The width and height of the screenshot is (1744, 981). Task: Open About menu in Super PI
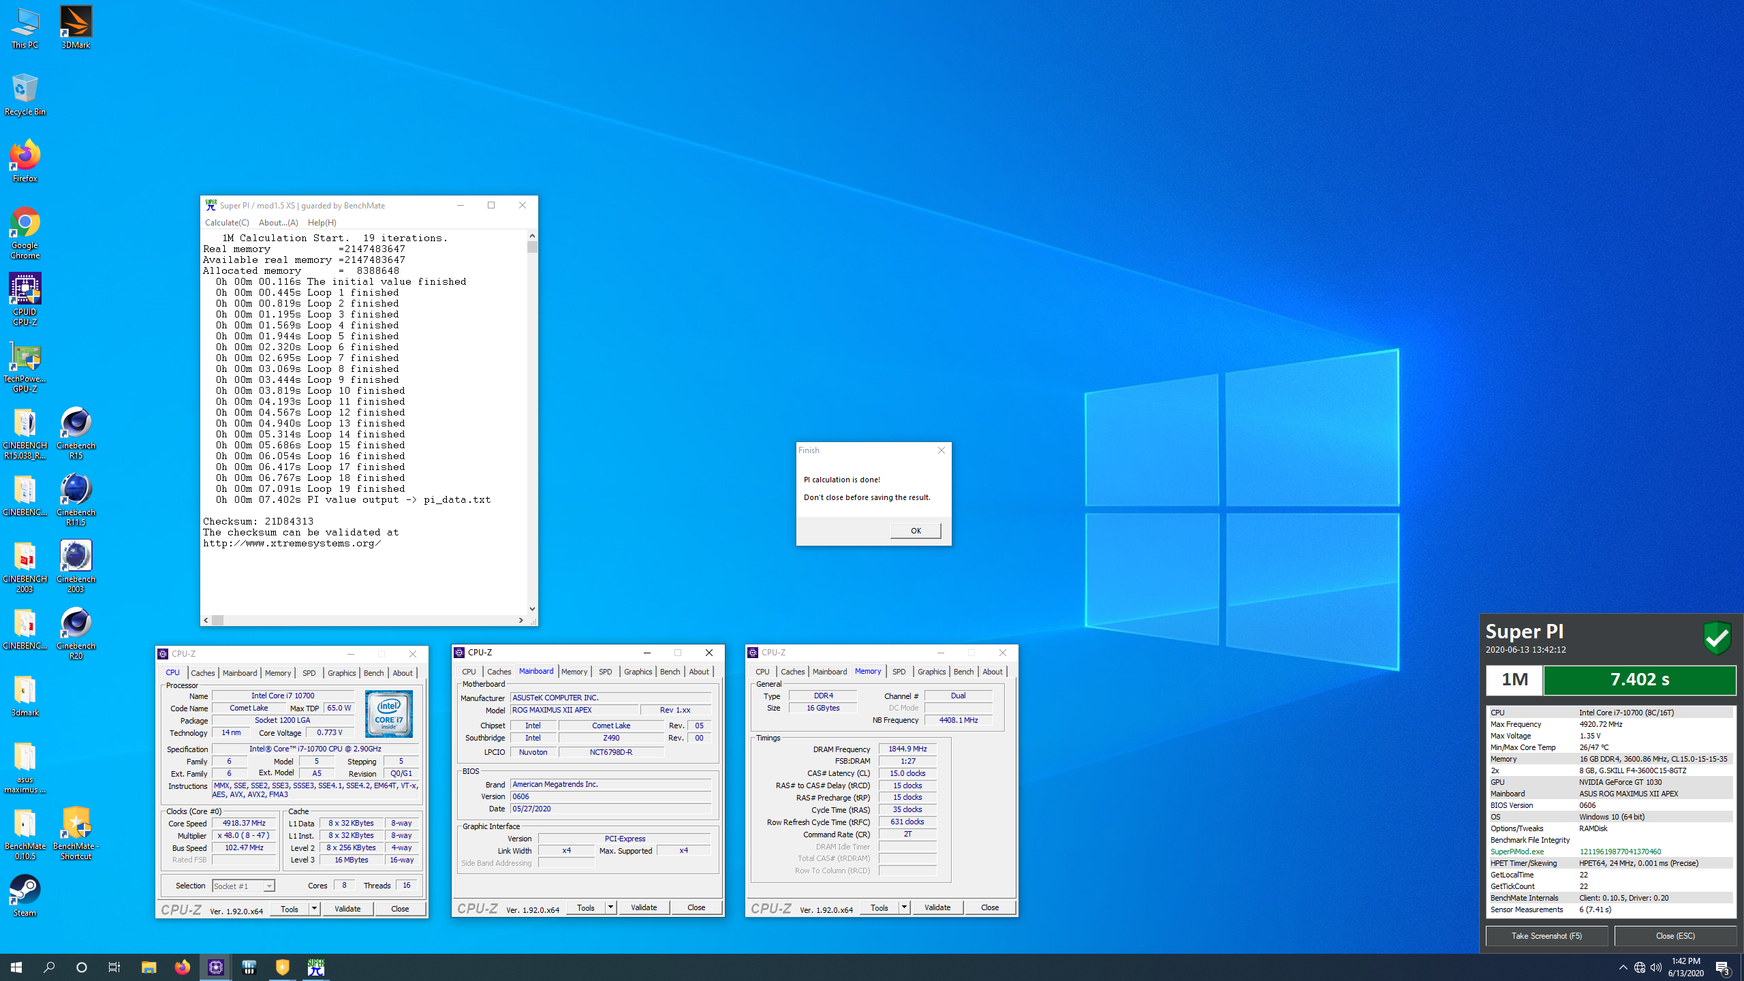tap(278, 222)
